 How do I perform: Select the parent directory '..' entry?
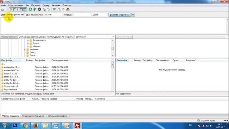tap(56, 64)
